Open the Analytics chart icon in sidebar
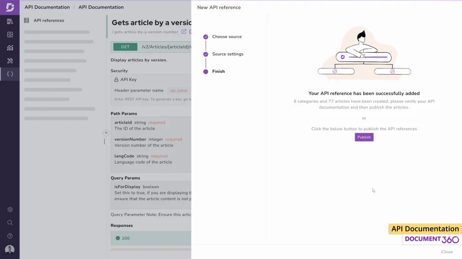 (x=10, y=47)
